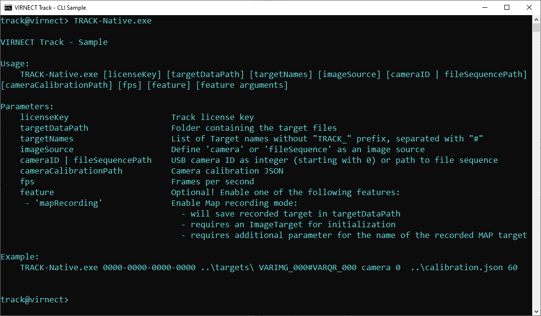Click 'VARIMG_000#VARQR_000' in the example line
The width and height of the screenshot is (541, 316).
(x=307, y=268)
